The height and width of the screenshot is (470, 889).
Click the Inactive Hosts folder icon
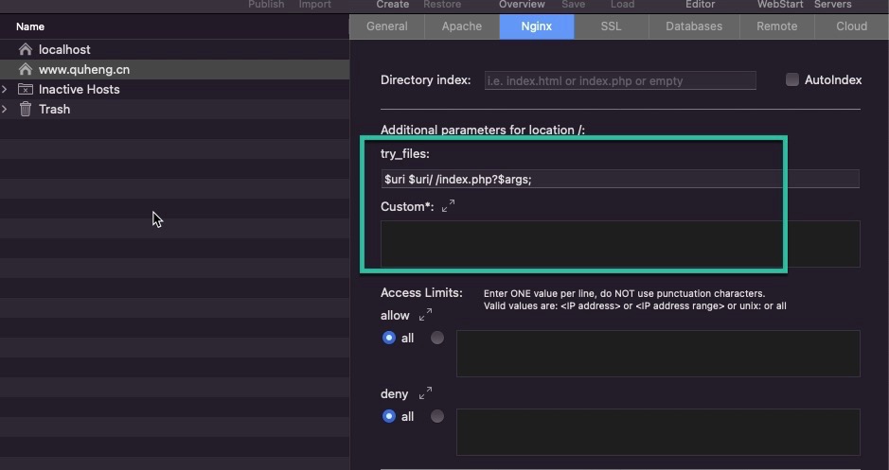pyautogui.click(x=25, y=89)
